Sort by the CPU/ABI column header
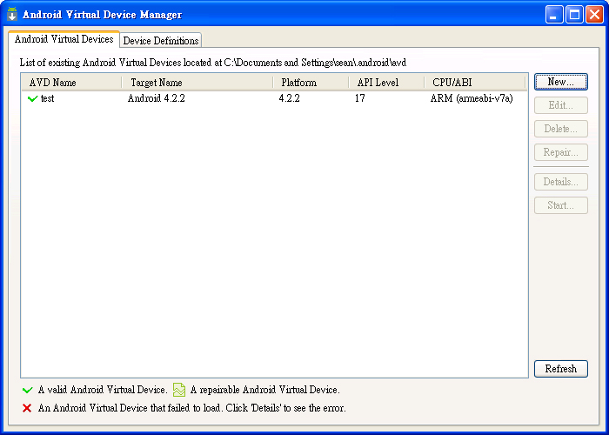The width and height of the screenshot is (609, 435). pyautogui.click(x=475, y=83)
